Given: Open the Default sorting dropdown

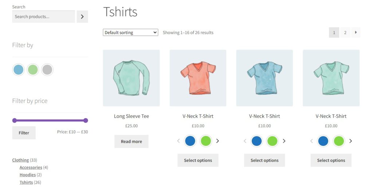Looking at the screenshot, I should (130, 32).
